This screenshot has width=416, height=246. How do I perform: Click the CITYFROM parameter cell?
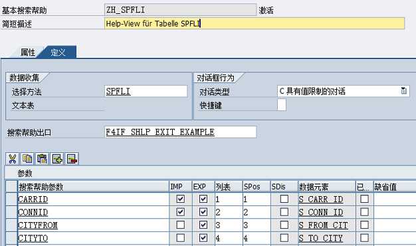(93, 225)
